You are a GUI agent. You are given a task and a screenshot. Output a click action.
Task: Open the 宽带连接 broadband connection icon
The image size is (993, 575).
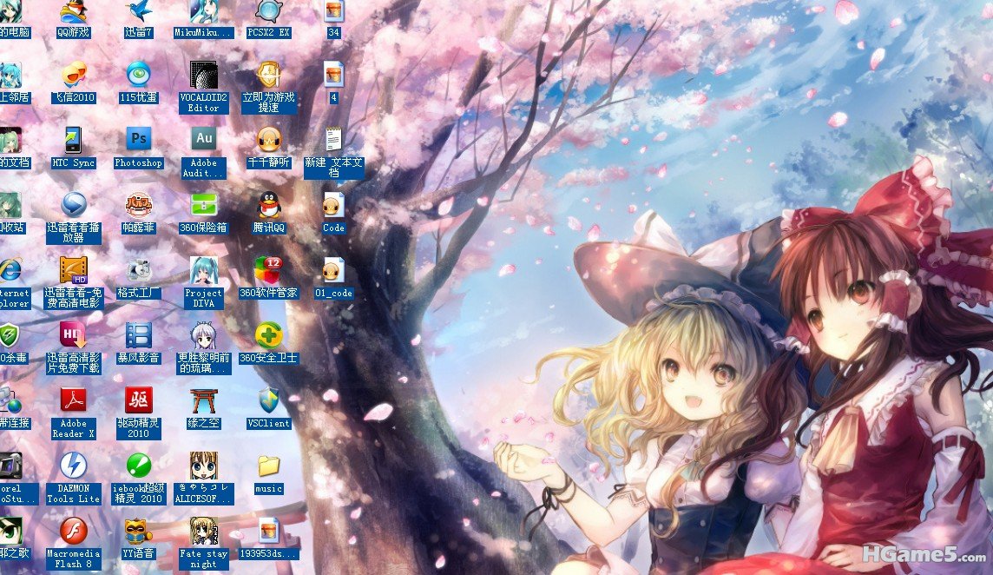coord(10,400)
